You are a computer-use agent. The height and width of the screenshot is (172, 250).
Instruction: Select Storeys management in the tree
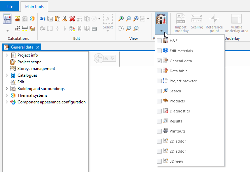[36, 69]
